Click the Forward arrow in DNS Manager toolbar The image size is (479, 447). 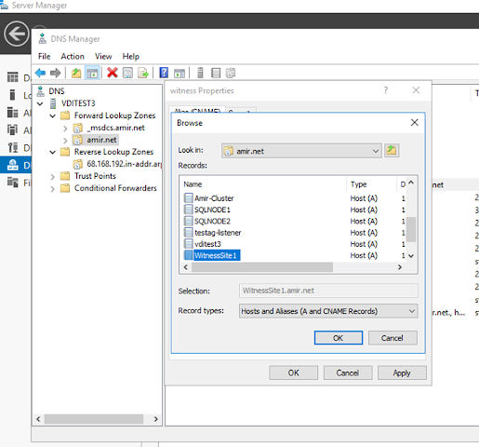point(56,73)
